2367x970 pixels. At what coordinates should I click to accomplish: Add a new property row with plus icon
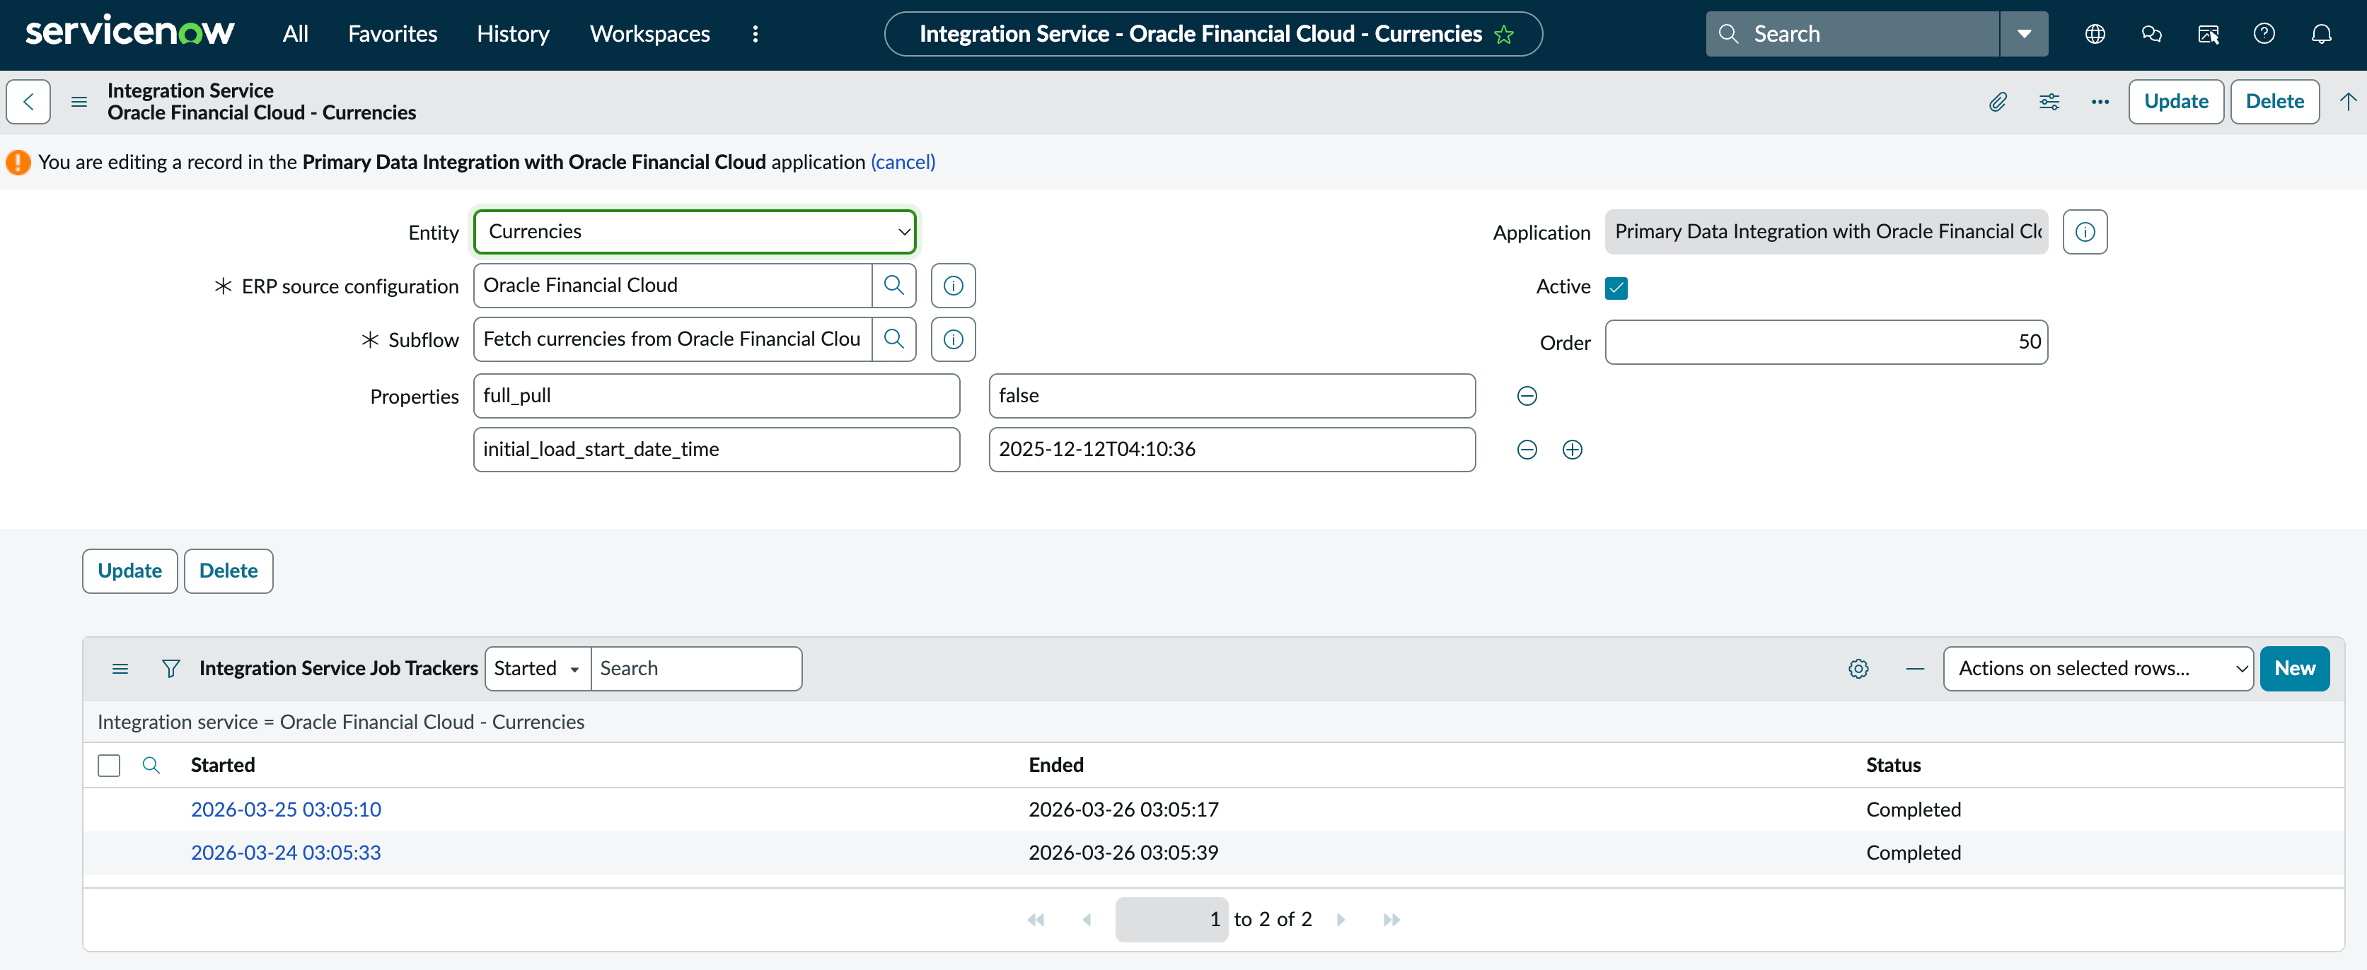[x=1572, y=449]
